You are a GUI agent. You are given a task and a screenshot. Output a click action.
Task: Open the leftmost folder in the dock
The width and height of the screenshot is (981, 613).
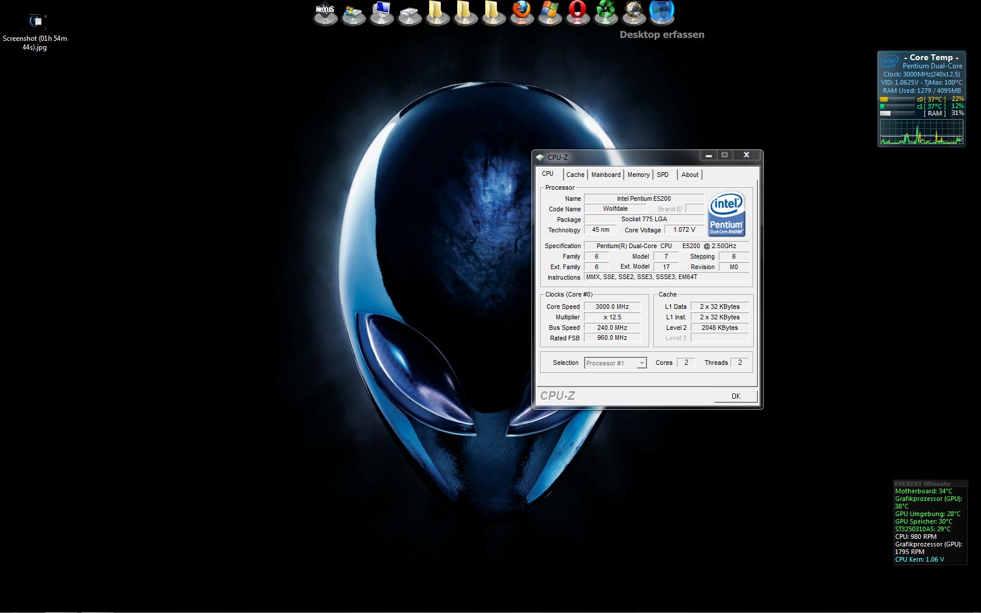pos(437,12)
